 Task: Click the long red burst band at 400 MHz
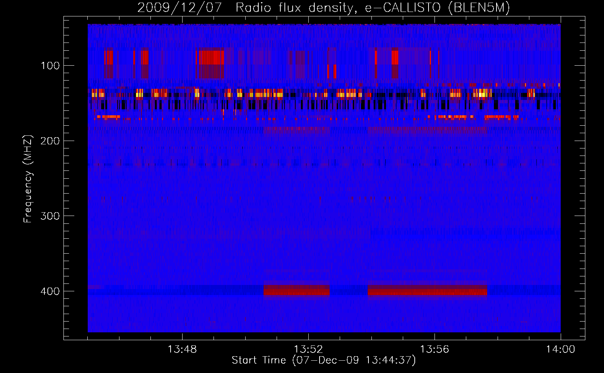click(x=427, y=290)
